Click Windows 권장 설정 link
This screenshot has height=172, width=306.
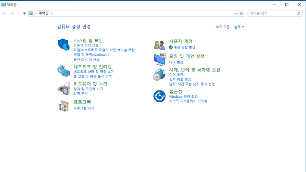click(184, 97)
